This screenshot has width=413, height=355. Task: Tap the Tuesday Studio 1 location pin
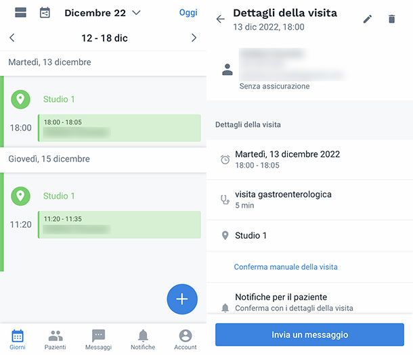click(20, 99)
